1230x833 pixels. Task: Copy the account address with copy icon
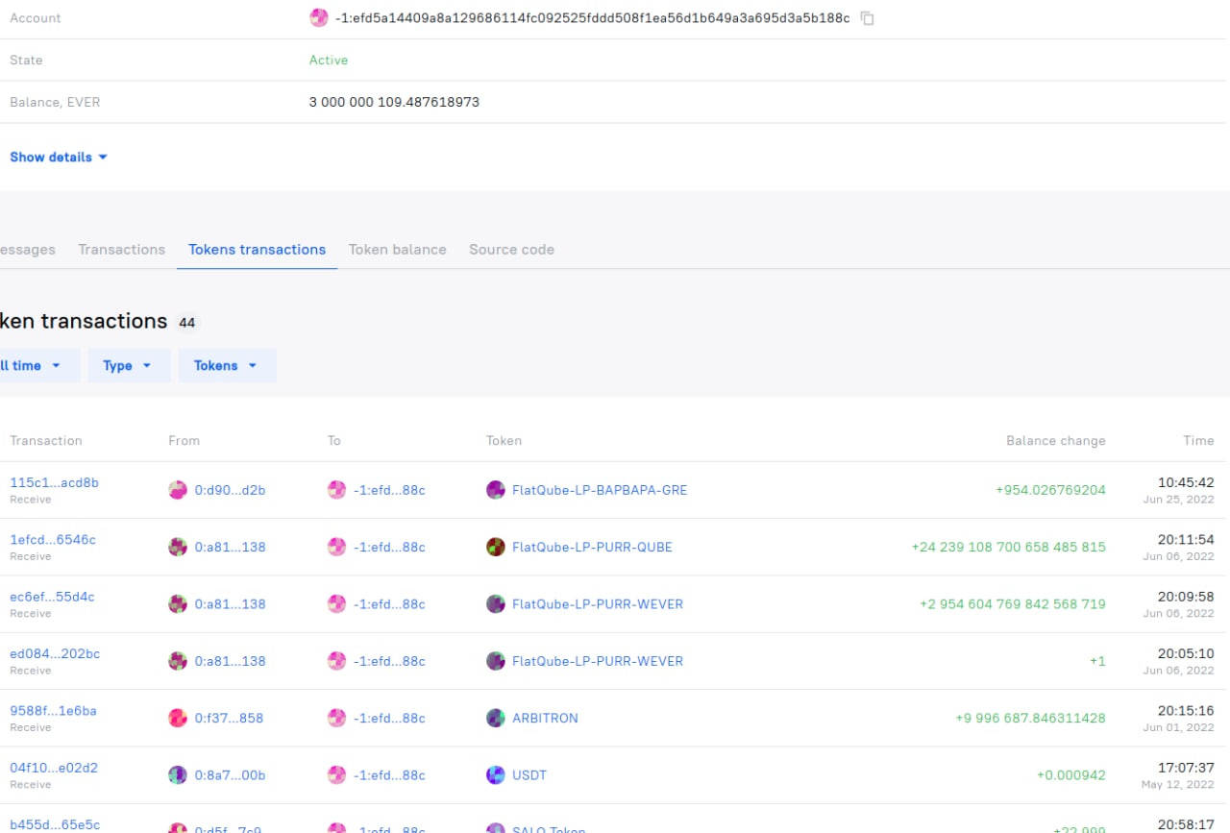[867, 18]
